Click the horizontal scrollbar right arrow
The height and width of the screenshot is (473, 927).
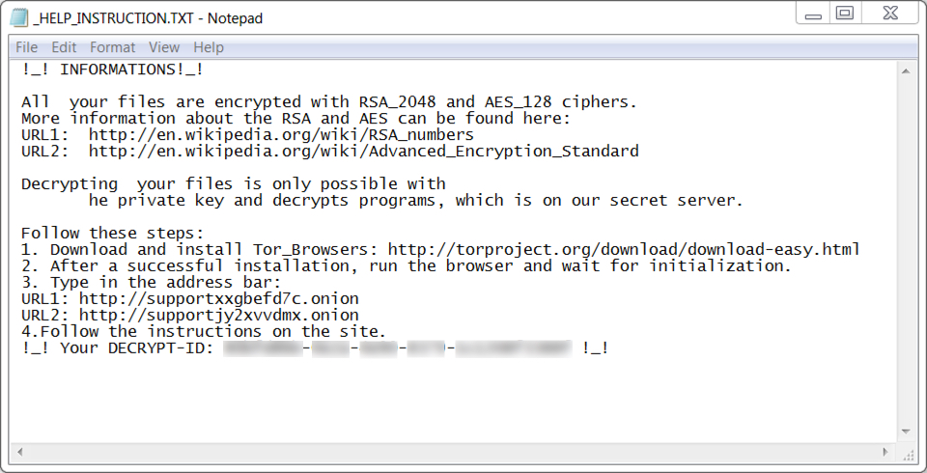tap(885, 453)
